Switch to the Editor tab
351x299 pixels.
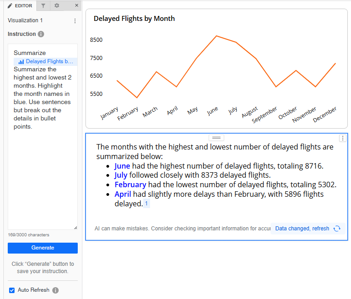coord(20,5)
